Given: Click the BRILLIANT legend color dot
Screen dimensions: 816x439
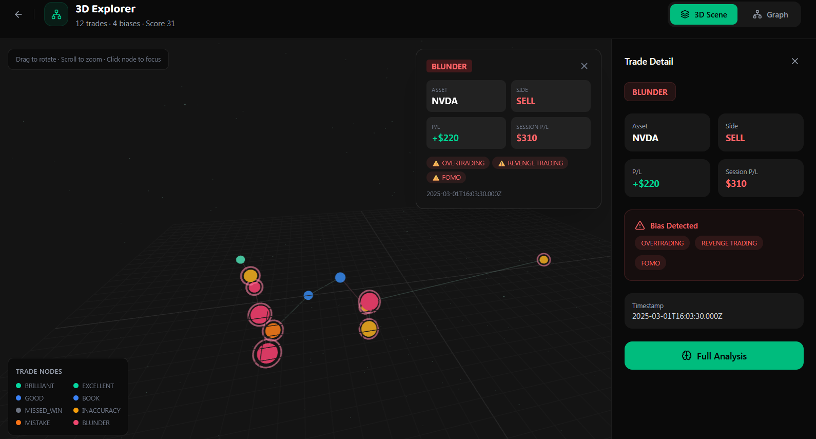Looking at the screenshot, I should 18,386.
